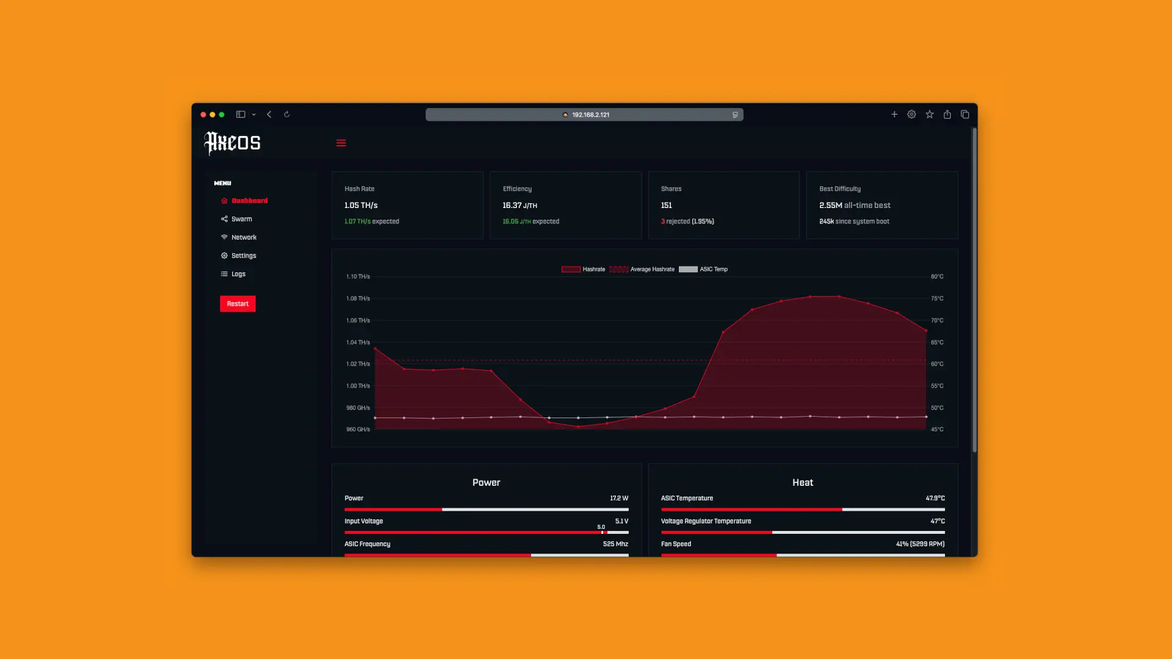Open the Swarm menu entry

(x=242, y=219)
